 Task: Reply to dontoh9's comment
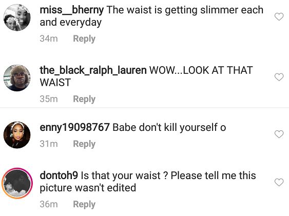click(84, 204)
